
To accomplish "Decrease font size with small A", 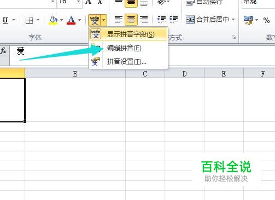I will 100,2.
